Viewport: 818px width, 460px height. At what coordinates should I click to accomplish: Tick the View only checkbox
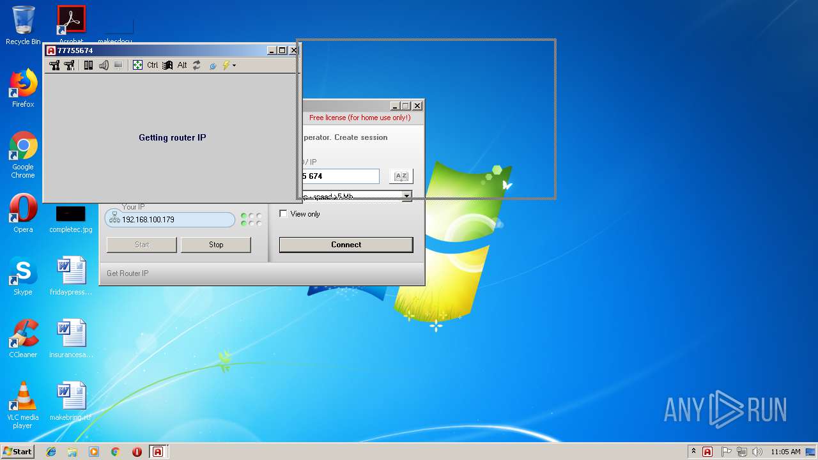(283, 214)
